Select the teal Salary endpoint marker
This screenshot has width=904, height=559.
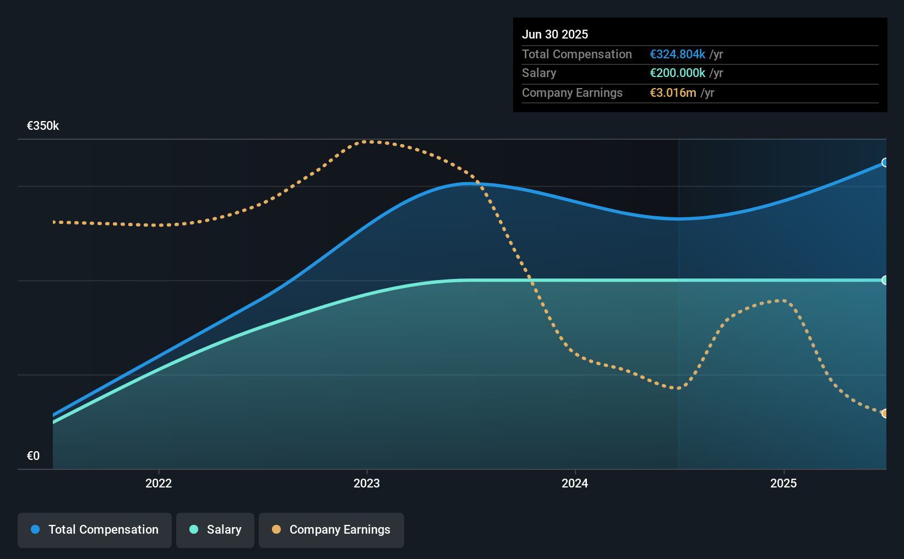pyautogui.click(x=885, y=280)
